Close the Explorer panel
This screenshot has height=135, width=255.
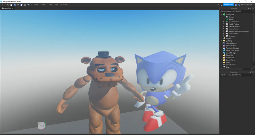(x=253, y=8)
